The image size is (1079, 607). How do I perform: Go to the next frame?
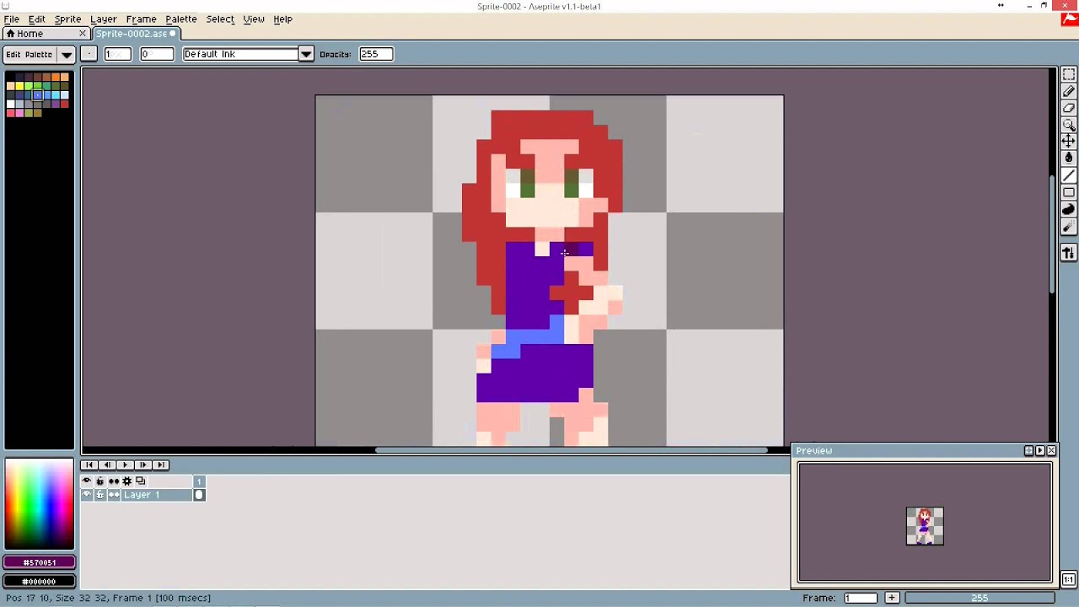(x=142, y=465)
